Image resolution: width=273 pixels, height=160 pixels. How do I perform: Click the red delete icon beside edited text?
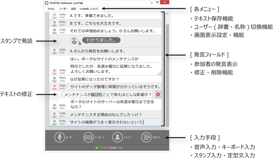pos(158,95)
